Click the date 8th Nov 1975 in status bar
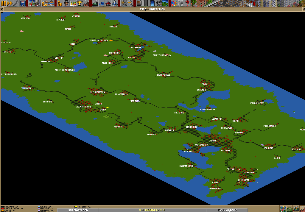Image resolution: width=305 pixels, height=212 pixels. [78, 210]
